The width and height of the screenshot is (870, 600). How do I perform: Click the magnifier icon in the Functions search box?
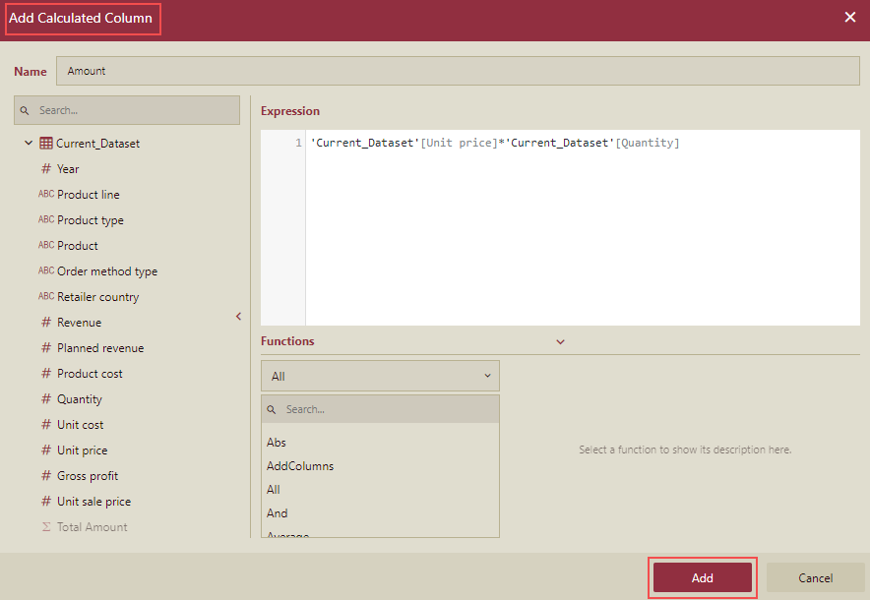[x=270, y=407]
